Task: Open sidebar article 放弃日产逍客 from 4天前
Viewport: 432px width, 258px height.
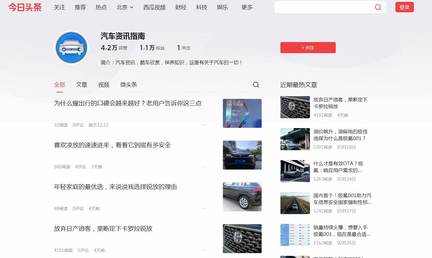Action: (340, 103)
